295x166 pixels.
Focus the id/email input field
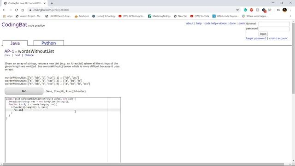pyautogui.click(x=274, y=24)
